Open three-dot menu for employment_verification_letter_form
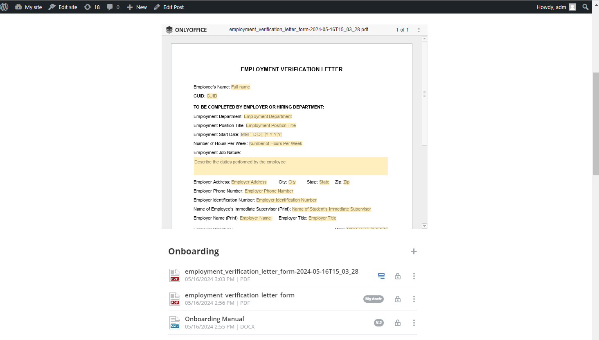 tap(414, 299)
